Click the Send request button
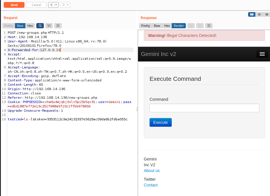The width and height of the screenshot is (270, 196). (x=14, y=5)
